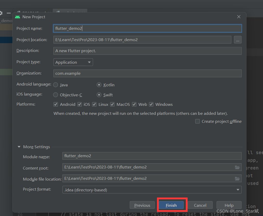The image size is (263, 216).
Task: Collapse the More Settings section
Action: point(19,147)
